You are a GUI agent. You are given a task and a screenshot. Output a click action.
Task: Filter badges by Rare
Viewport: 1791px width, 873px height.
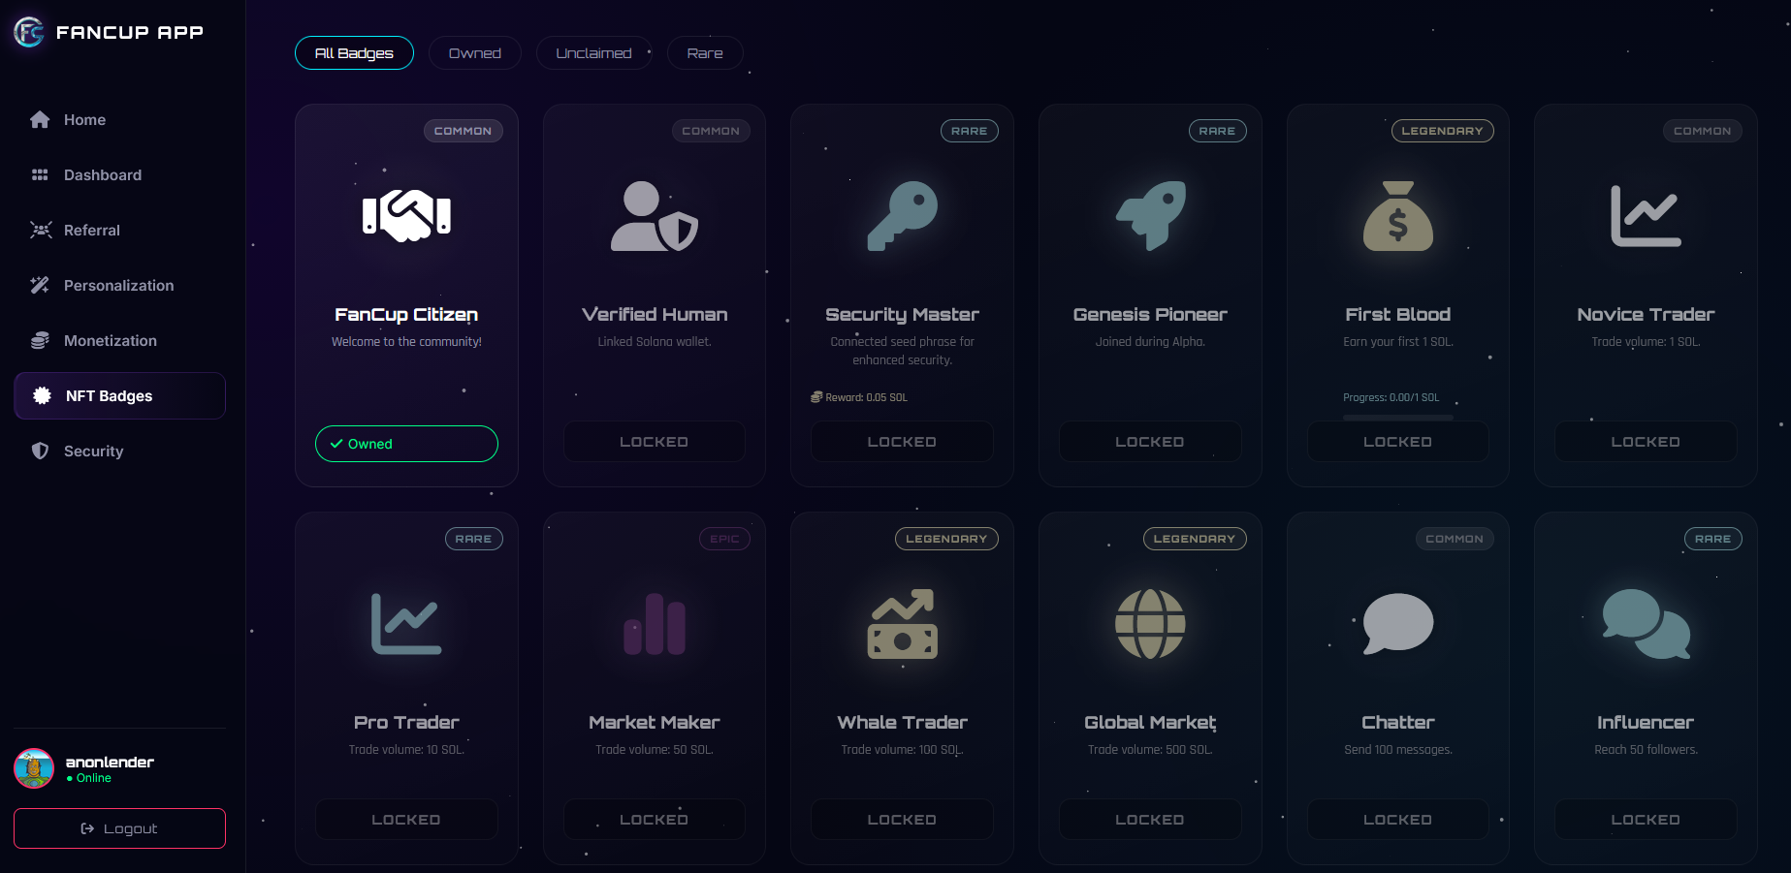pos(705,53)
